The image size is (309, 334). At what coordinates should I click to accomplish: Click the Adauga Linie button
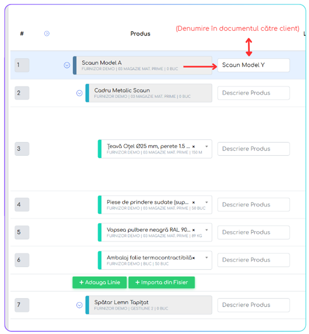tap(100, 283)
